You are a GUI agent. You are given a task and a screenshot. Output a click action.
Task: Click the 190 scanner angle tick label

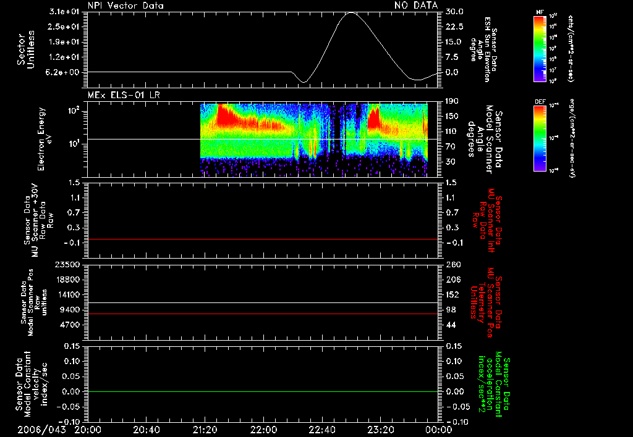click(452, 101)
